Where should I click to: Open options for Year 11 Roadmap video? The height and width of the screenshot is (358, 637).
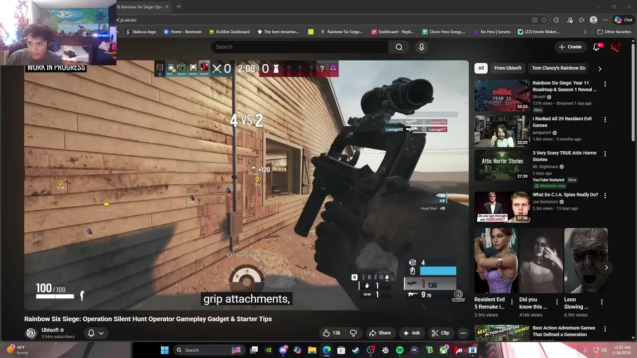click(605, 84)
